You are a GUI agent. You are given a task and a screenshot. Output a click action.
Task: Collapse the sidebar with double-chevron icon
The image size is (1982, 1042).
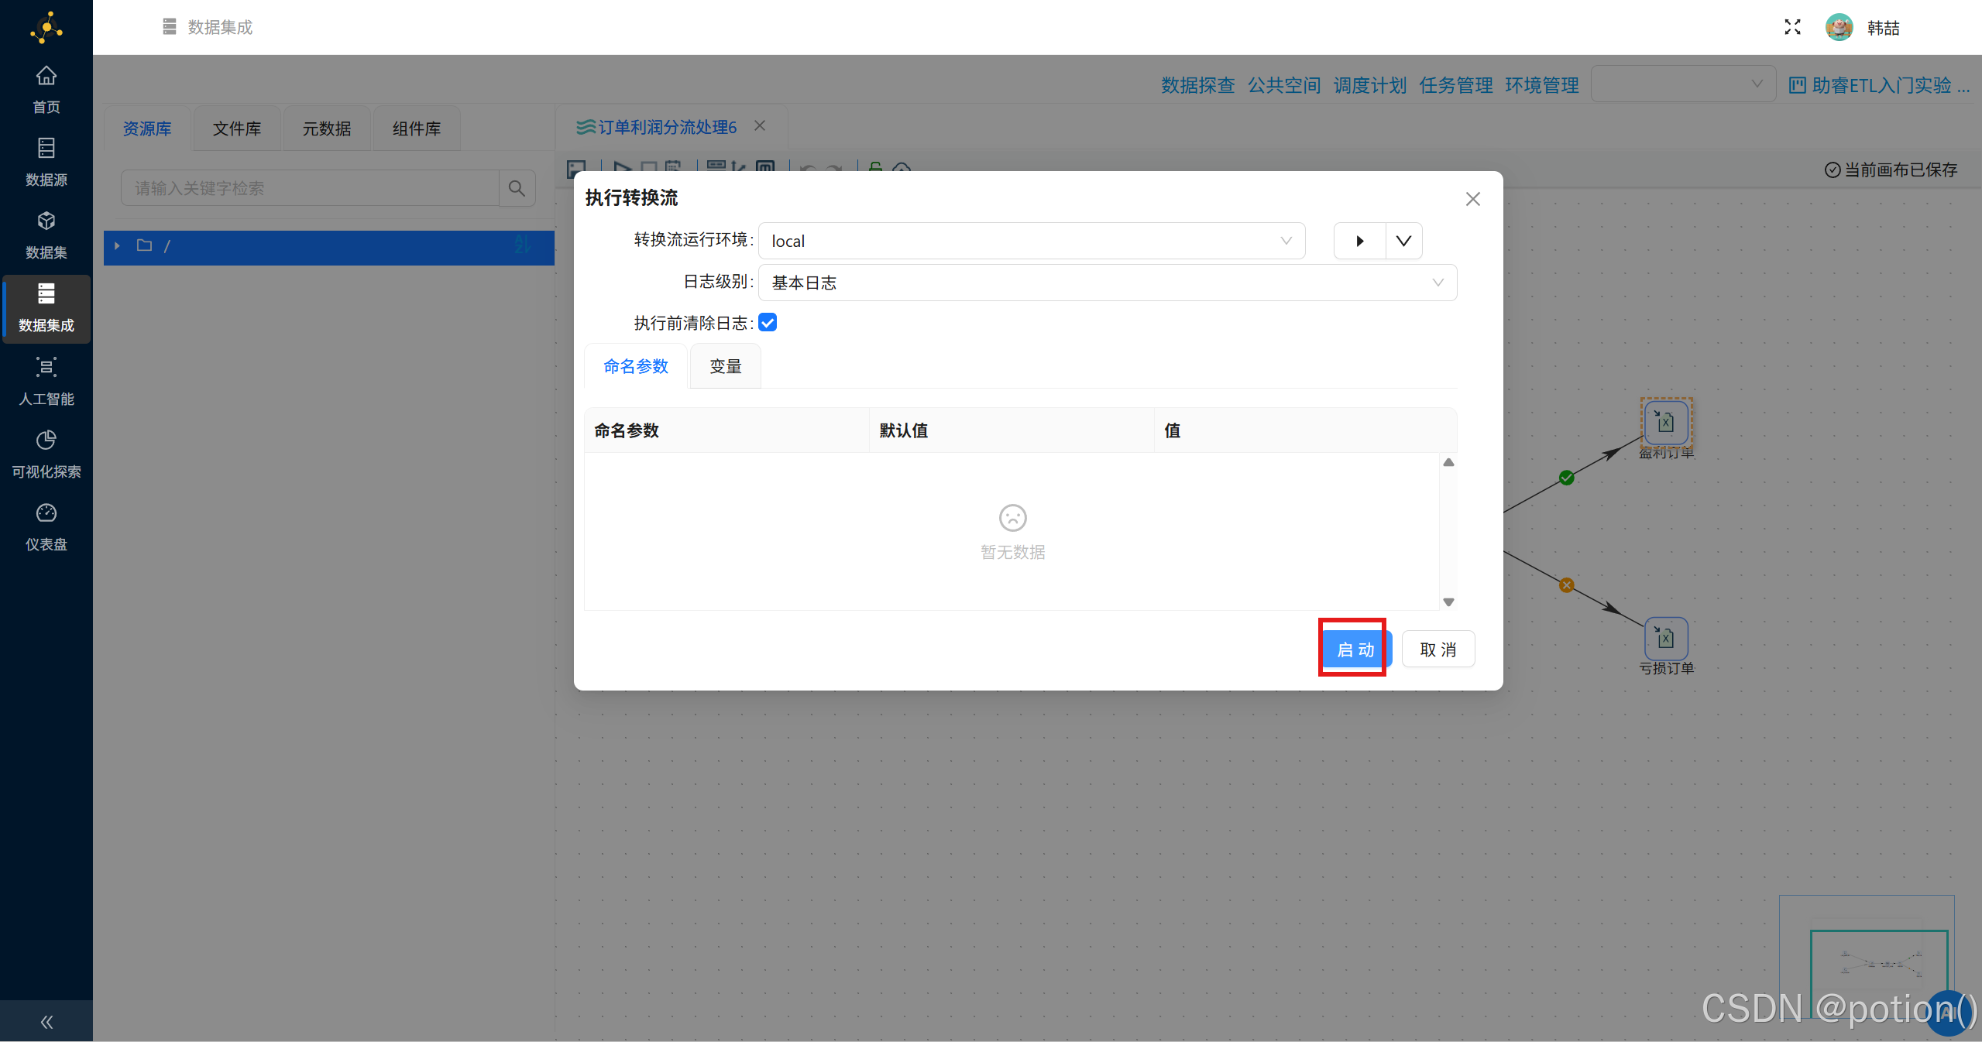point(46,1022)
